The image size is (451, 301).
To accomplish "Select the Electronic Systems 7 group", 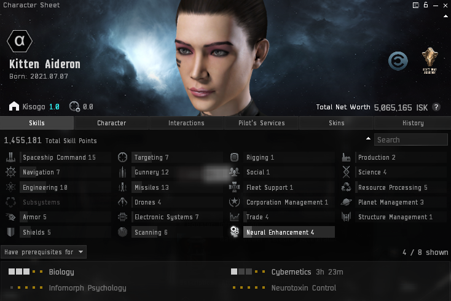I will 177,217.
